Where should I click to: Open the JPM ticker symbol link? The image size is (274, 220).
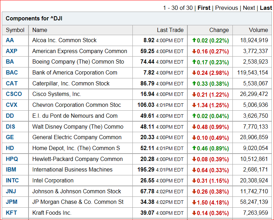[x=12, y=202]
